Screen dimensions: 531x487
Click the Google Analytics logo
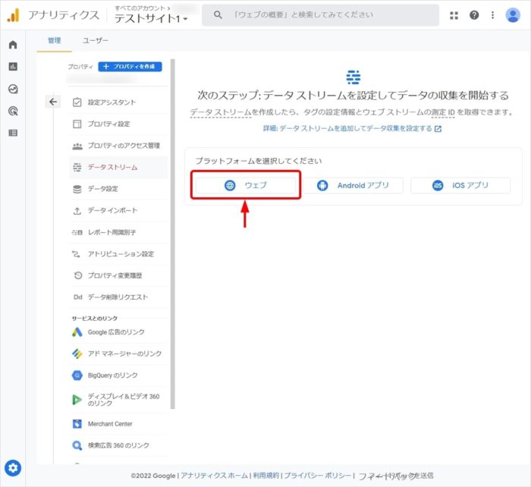(14, 15)
